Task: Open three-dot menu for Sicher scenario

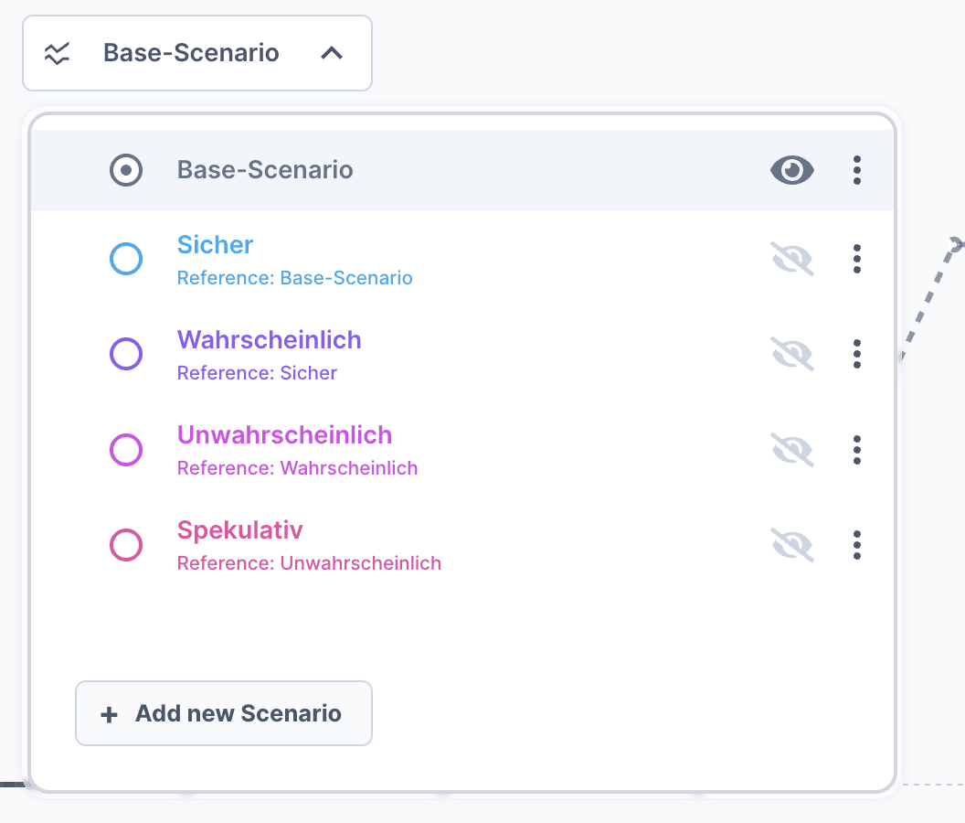Action: point(856,259)
